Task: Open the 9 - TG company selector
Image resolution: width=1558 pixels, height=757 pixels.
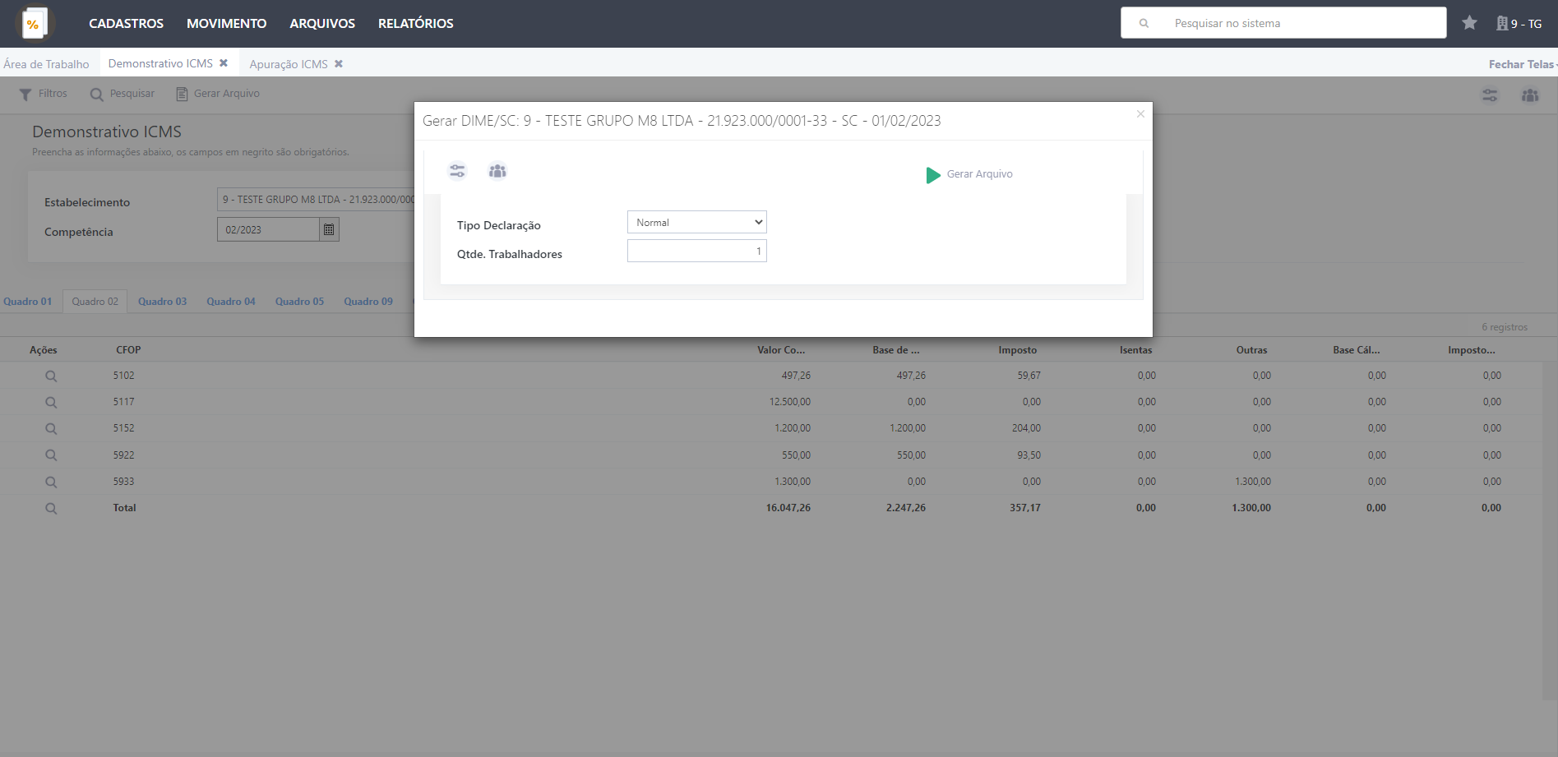Action: tap(1519, 24)
